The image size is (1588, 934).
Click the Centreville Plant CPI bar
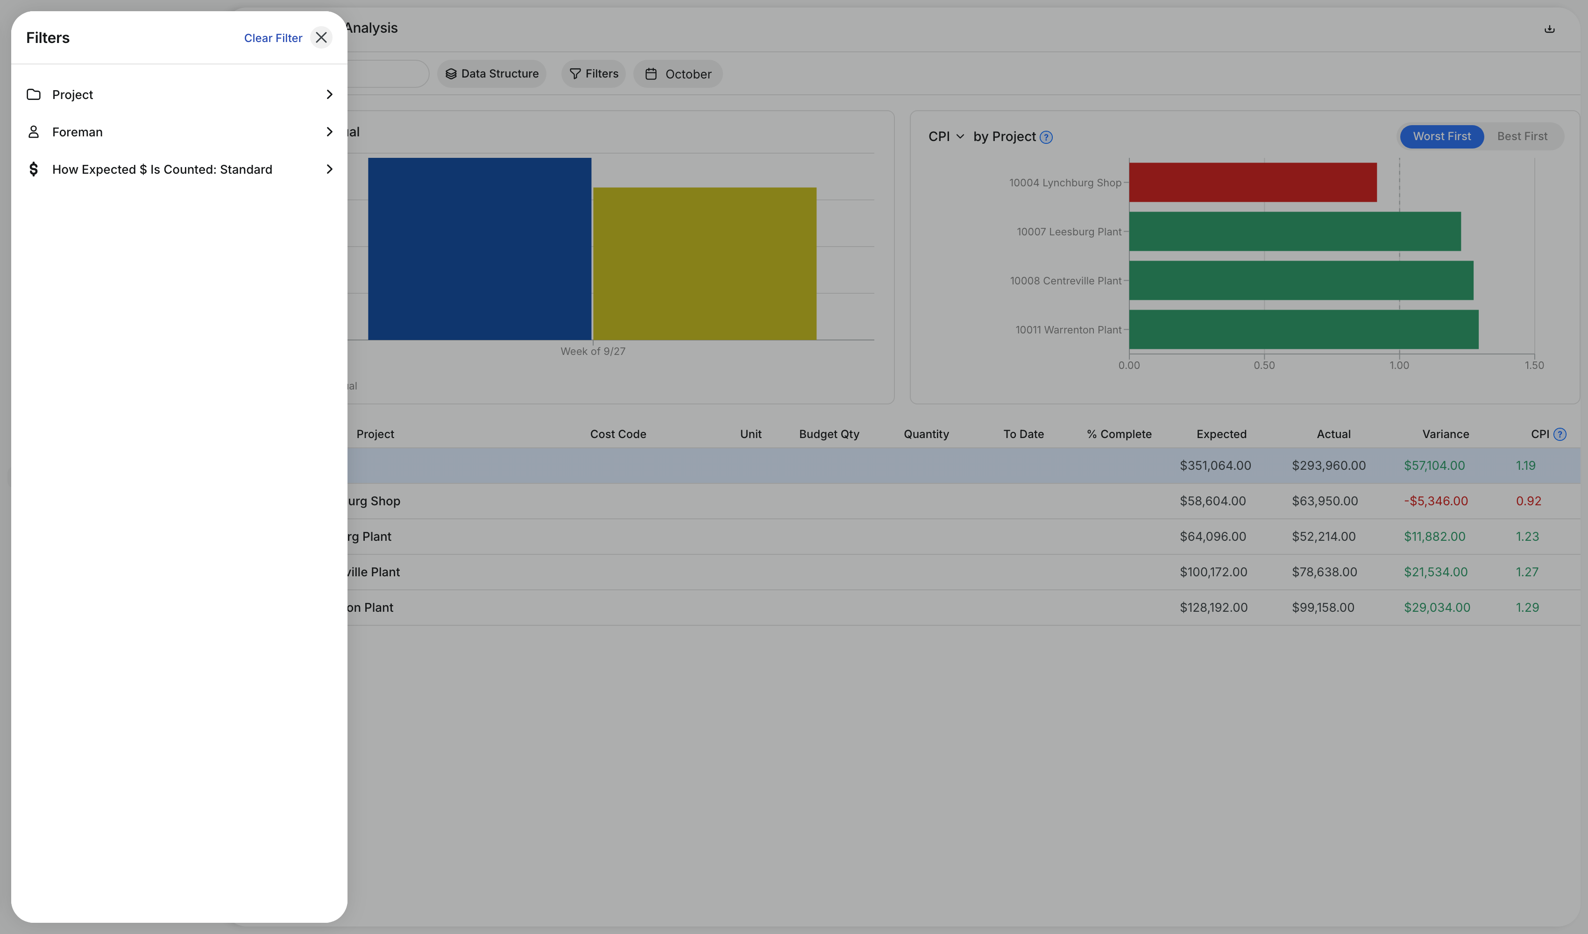pos(1301,281)
